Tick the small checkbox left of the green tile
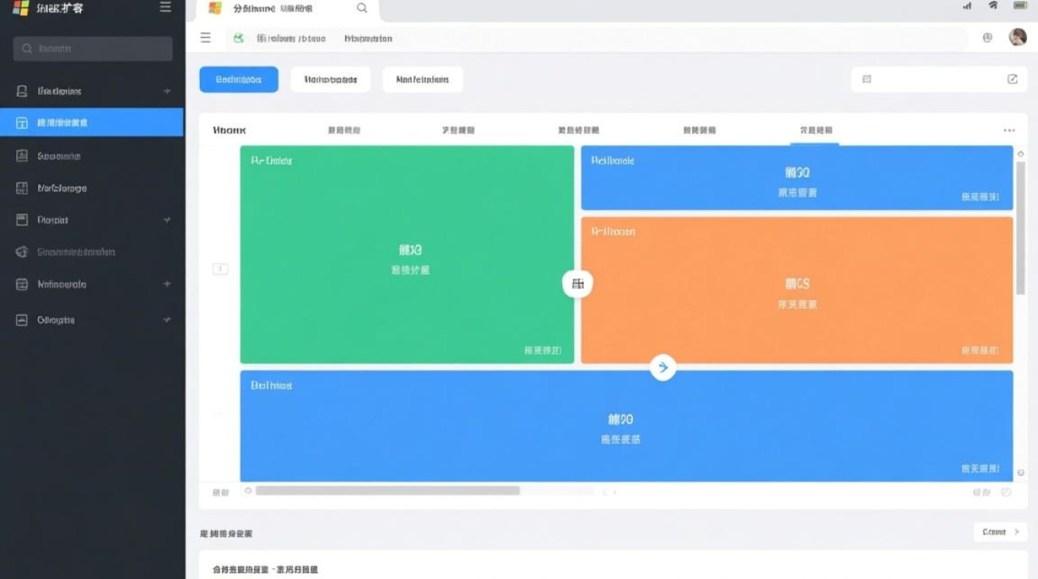The height and width of the screenshot is (579, 1038). tap(220, 269)
